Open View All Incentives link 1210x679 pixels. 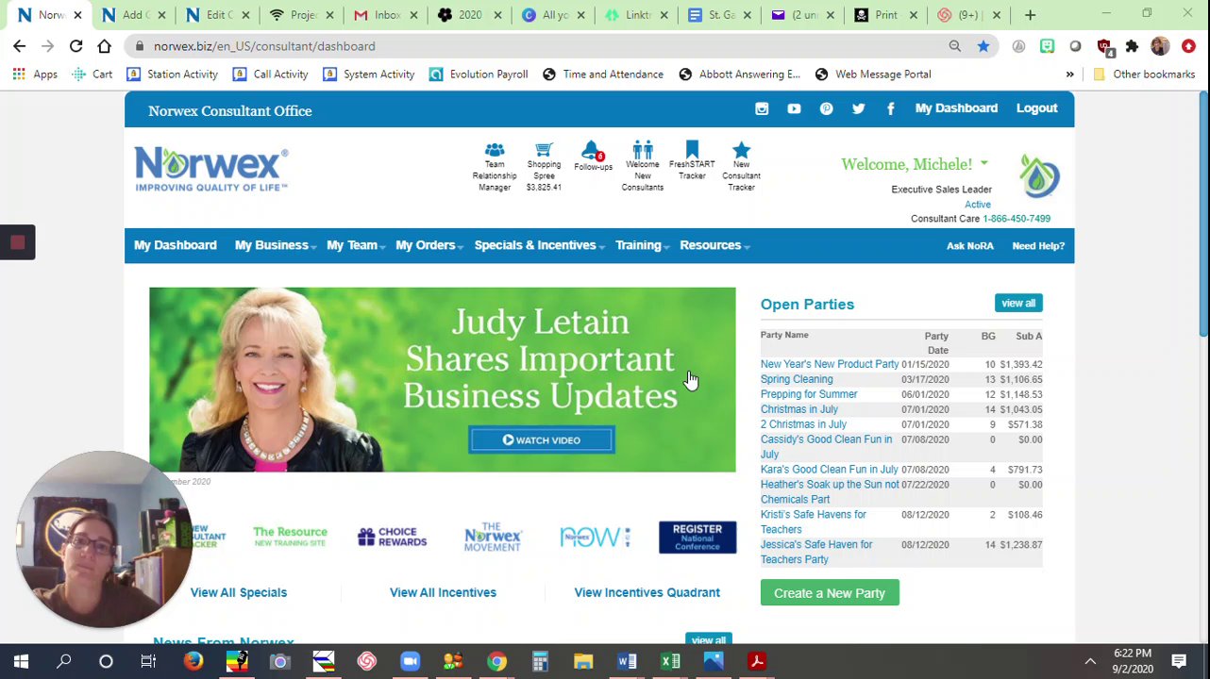point(443,592)
